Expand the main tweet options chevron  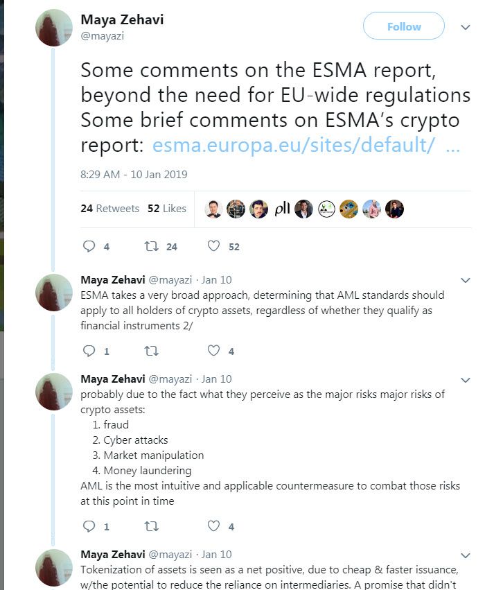pyautogui.click(x=466, y=27)
